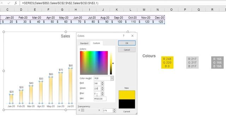Click the chart top-left resize handle
The width and height of the screenshot is (226, 127).
point(4,32)
